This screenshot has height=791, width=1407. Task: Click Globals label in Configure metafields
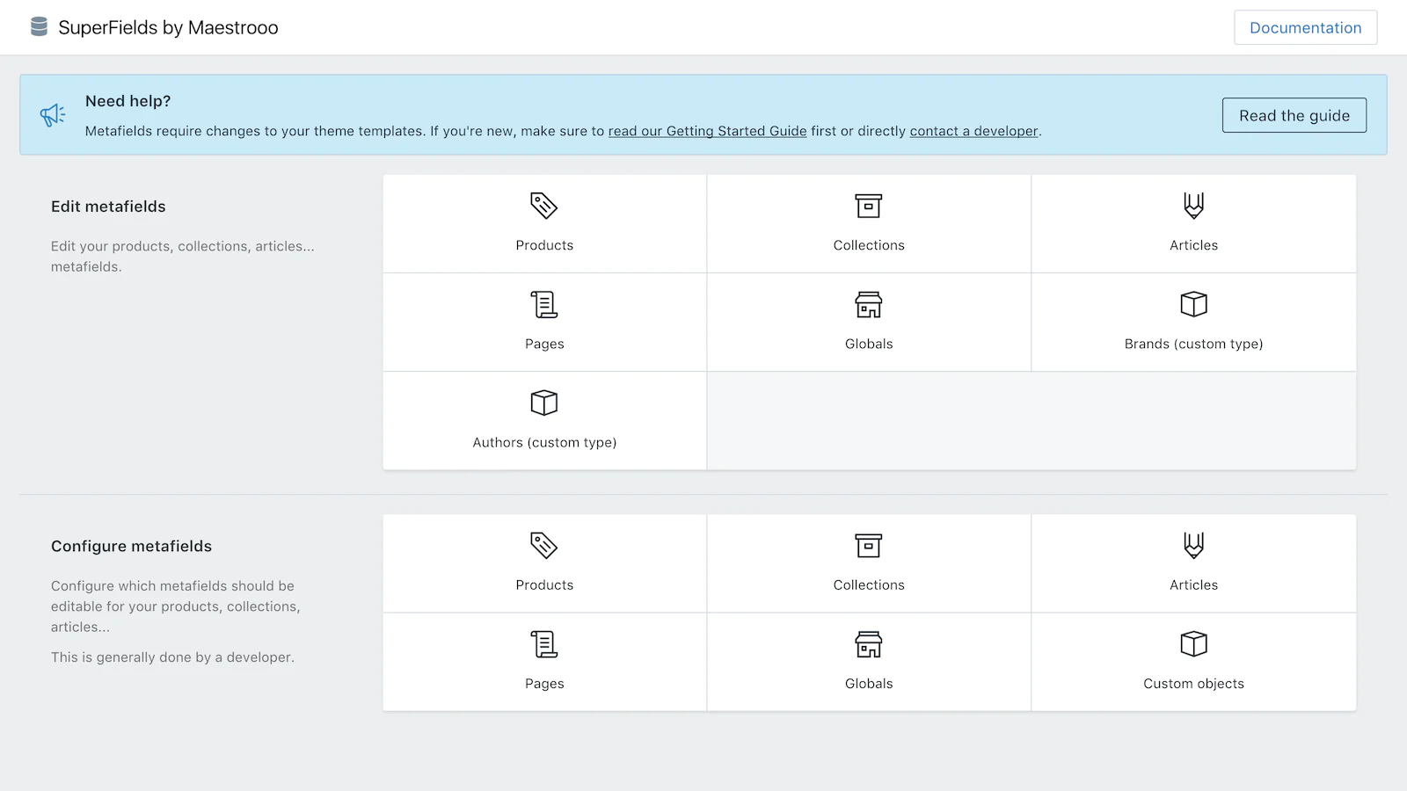869,684
